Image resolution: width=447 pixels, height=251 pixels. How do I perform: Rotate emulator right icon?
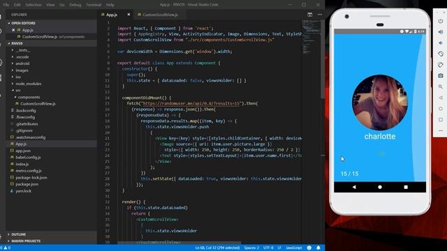[441, 65]
